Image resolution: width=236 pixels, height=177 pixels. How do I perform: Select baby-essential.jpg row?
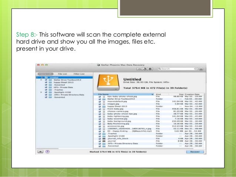click(149, 119)
